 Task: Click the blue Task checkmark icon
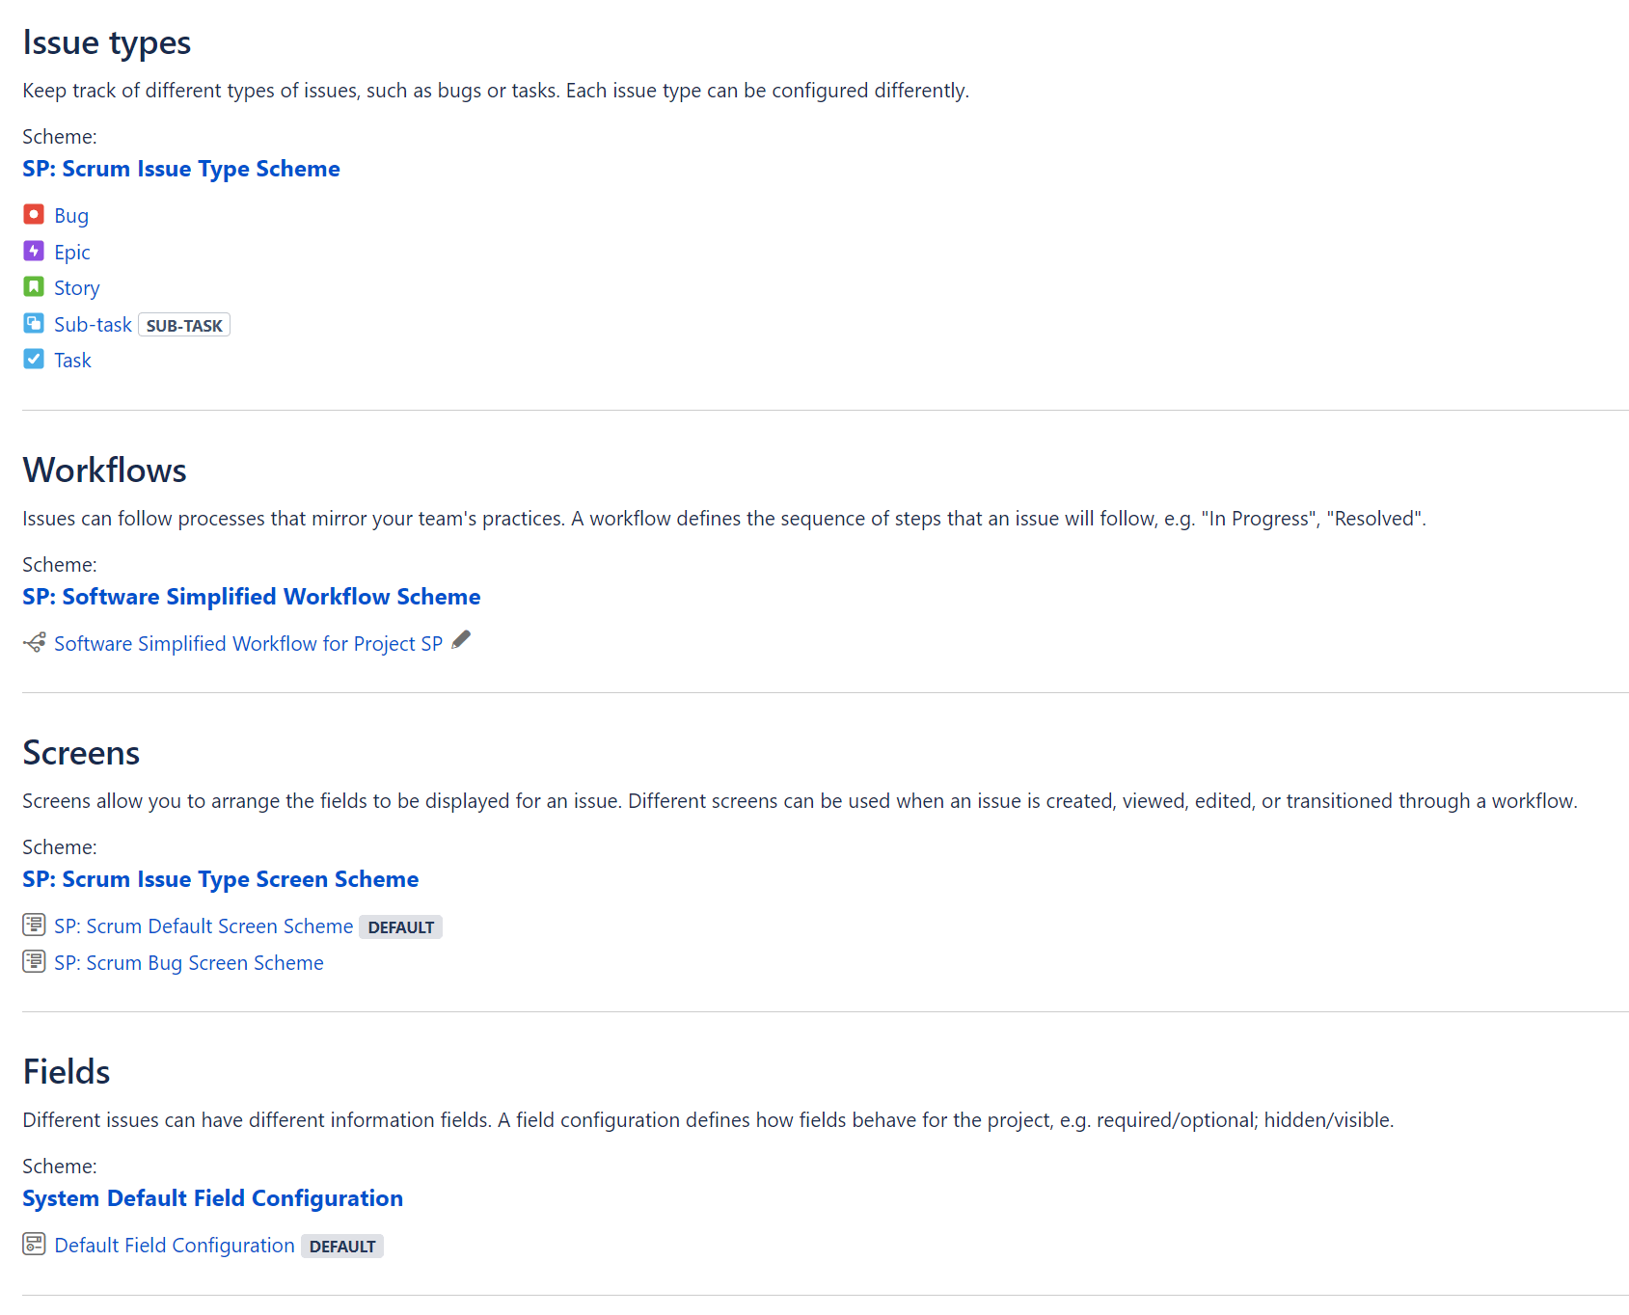tap(34, 359)
